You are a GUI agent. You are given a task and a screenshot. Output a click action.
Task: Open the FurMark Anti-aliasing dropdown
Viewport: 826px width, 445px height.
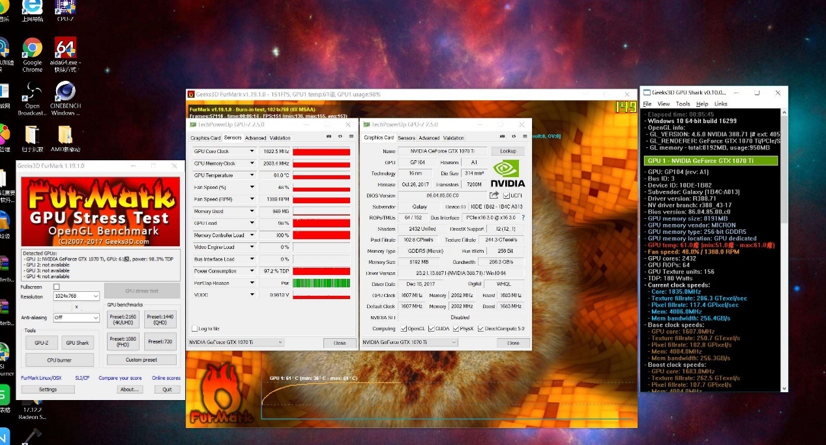click(x=76, y=318)
